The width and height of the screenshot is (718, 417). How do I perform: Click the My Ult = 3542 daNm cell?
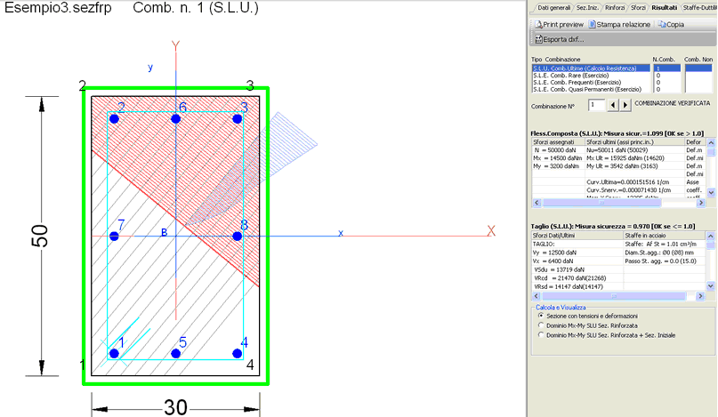click(x=634, y=166)
